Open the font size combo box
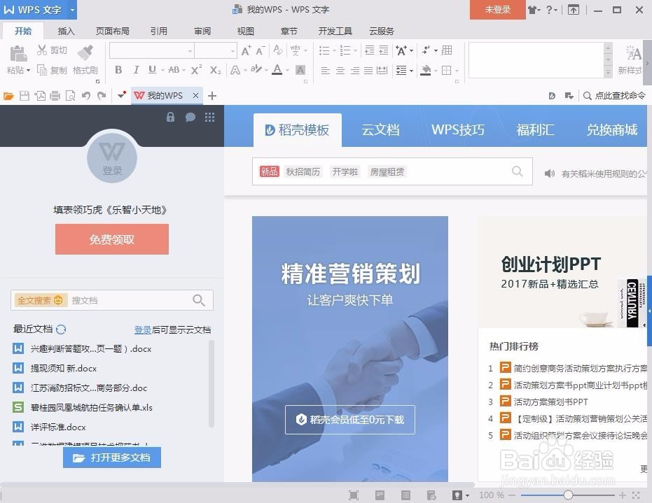This screenshot has height=503, width=652. [x=216, y=50]
